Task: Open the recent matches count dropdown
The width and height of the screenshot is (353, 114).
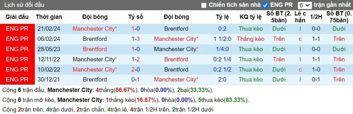Action: pos(304,5)
